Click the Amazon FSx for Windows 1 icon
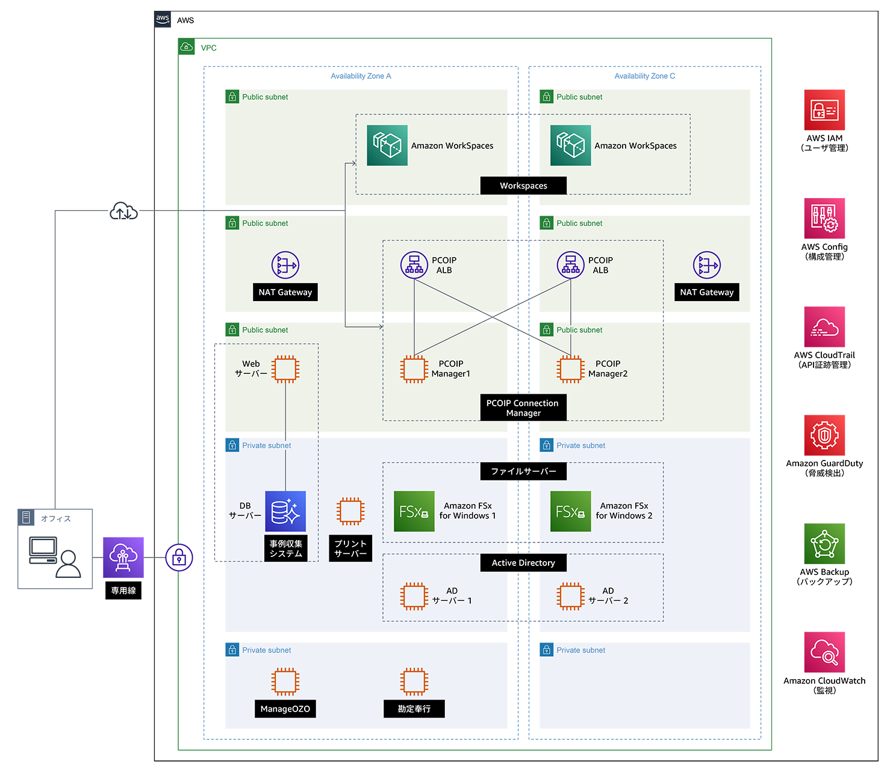 (414, 511)
